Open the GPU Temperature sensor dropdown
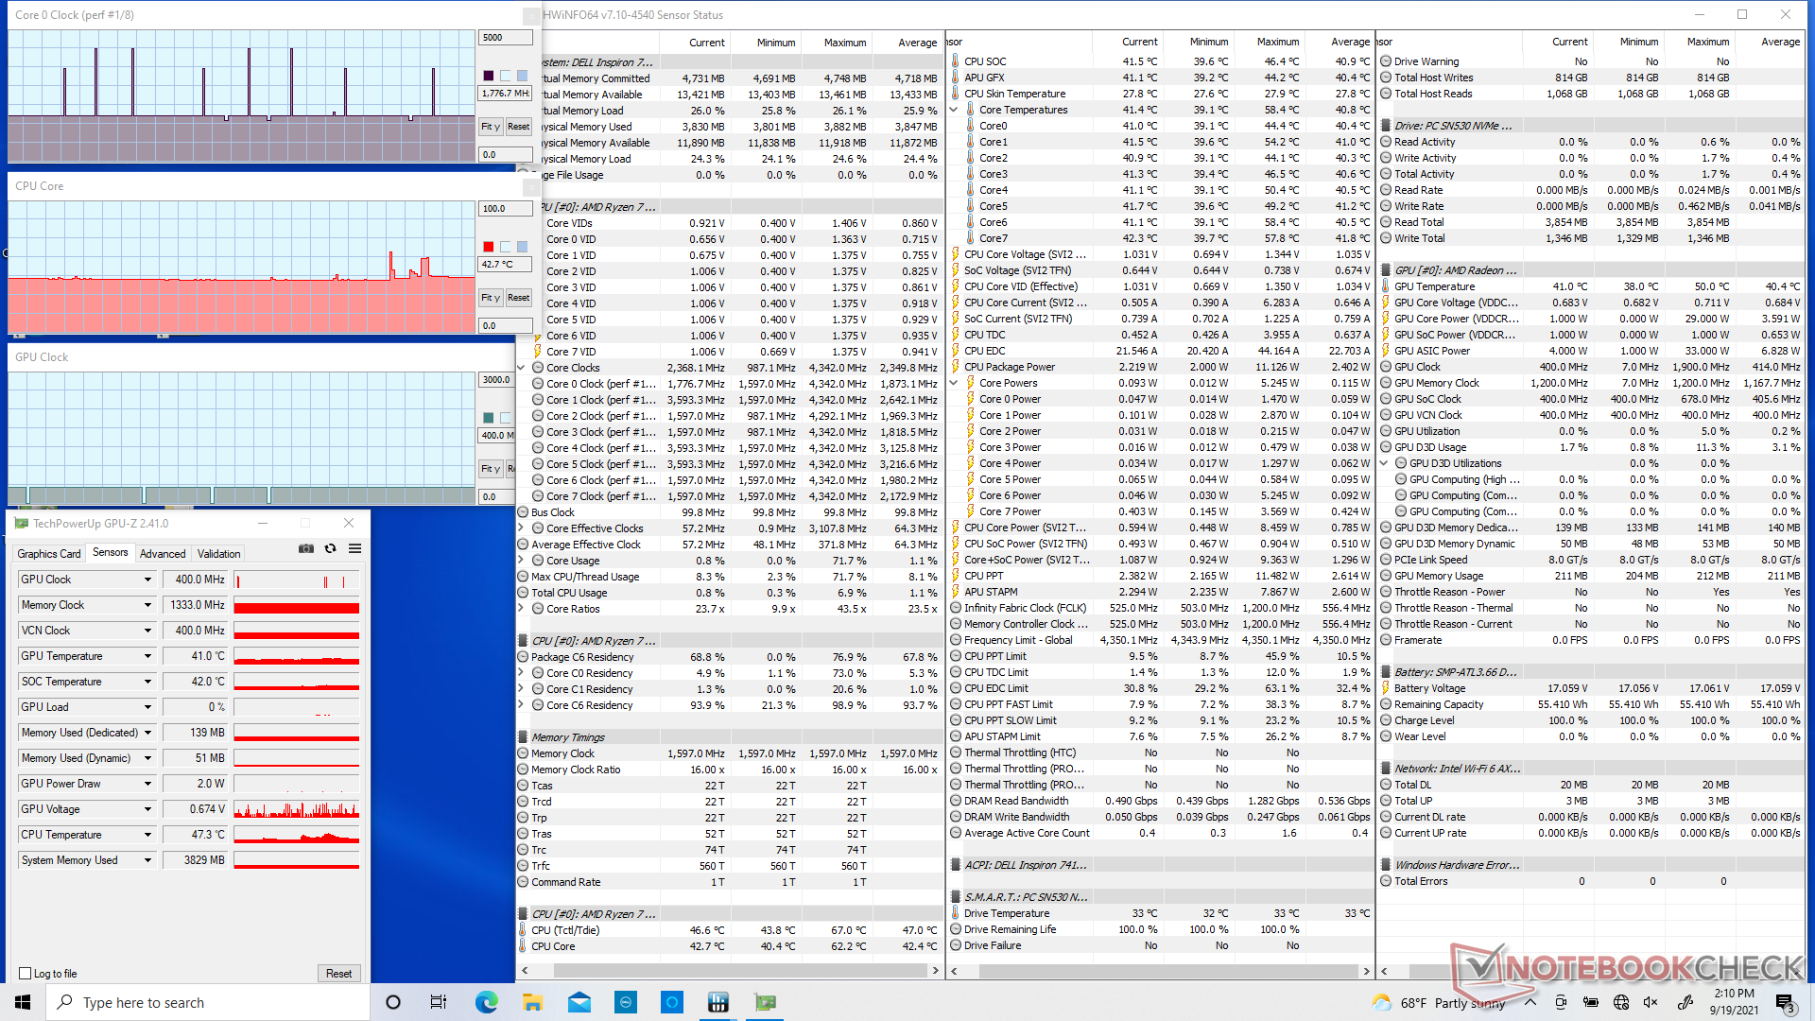The image size is (1815, 1021). pos(147,656)
